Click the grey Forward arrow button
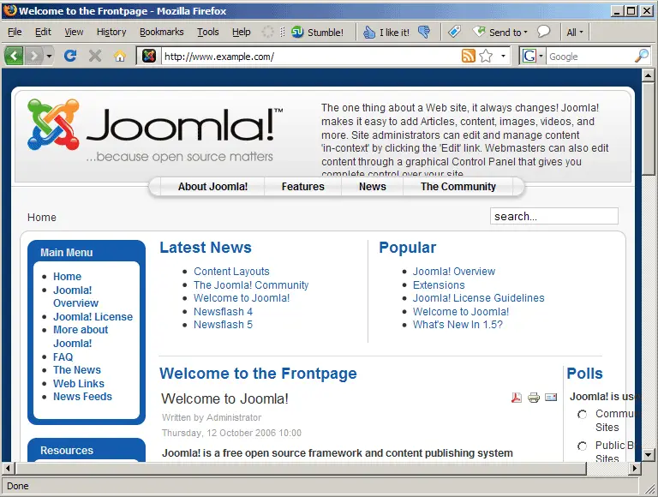 tap(33, 56)
